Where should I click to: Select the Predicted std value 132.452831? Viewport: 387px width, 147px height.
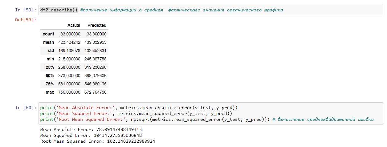pos(95,51)
